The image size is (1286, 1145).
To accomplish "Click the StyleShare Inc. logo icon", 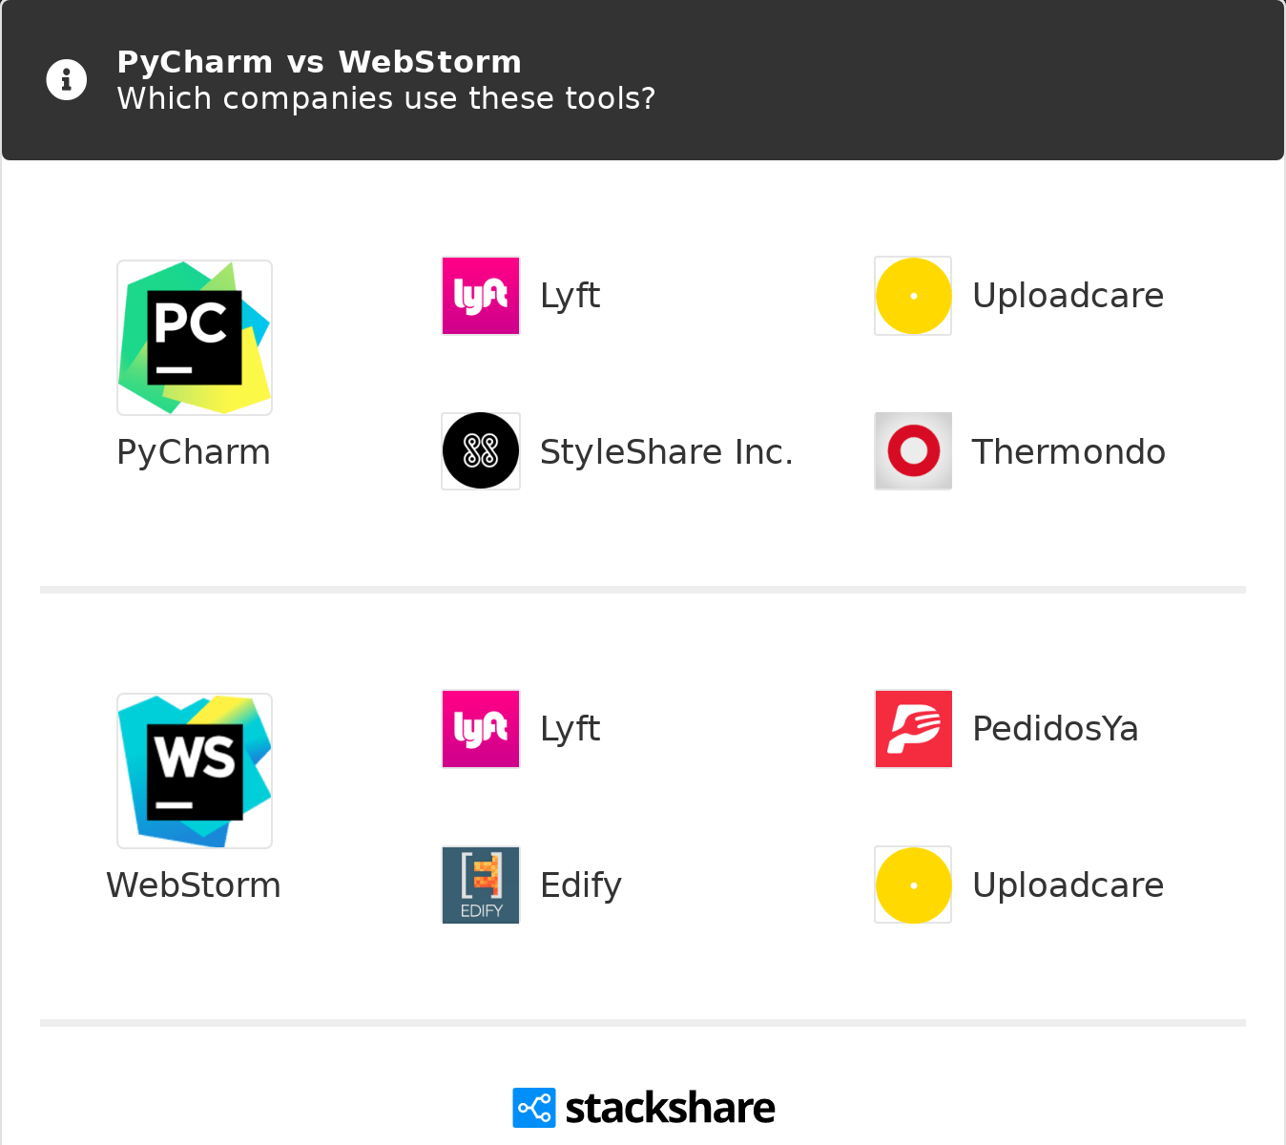I will coord(481,451).
